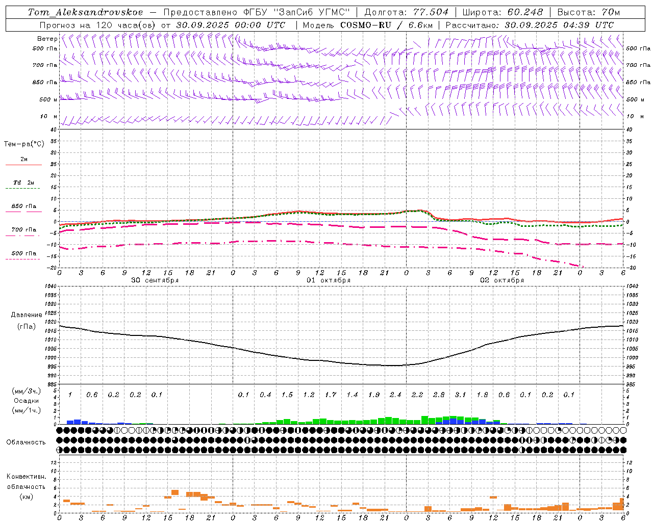Click the Ветер wind panel label
Viewport: 653px width, 522px height.
[x=47, y=39]
